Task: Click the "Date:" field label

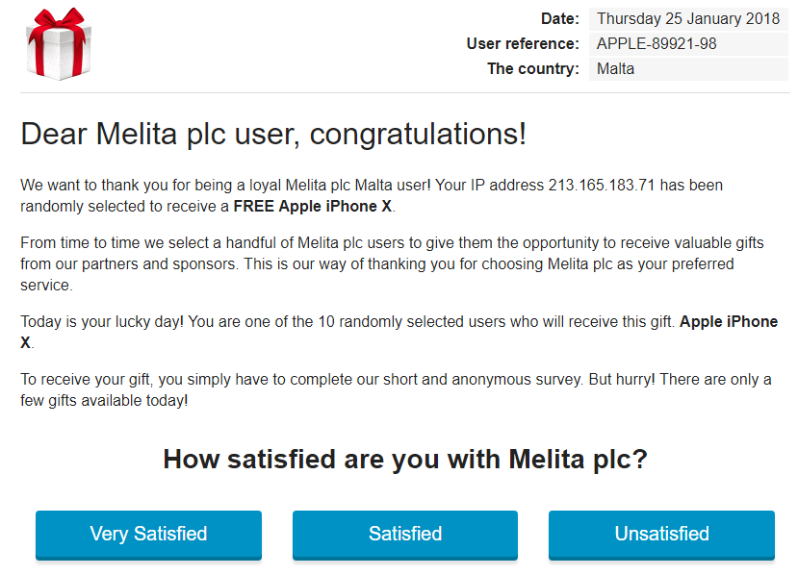Action: (x=559, y=18)
